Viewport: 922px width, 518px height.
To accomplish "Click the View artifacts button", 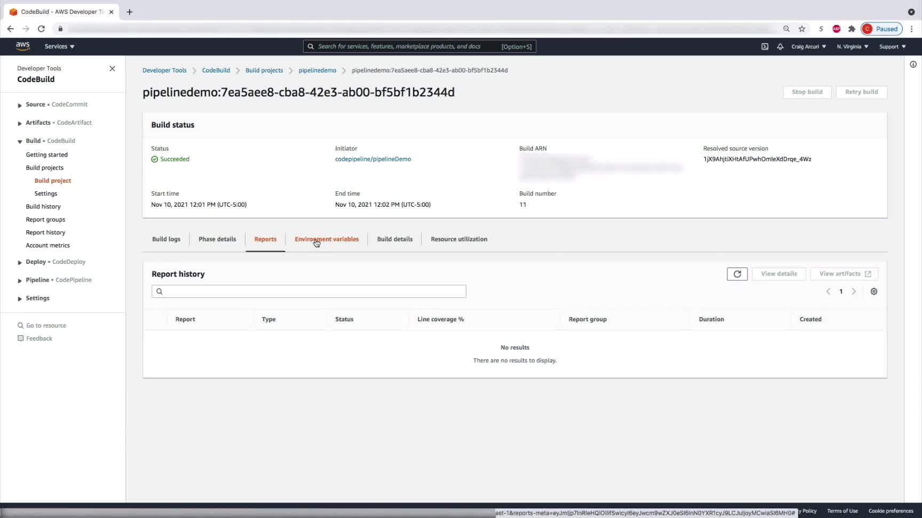I will 844,274.
